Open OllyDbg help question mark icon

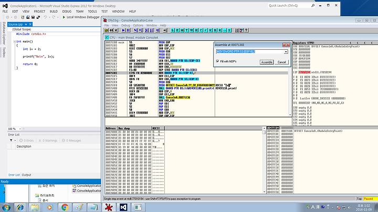tap(246, 30)
